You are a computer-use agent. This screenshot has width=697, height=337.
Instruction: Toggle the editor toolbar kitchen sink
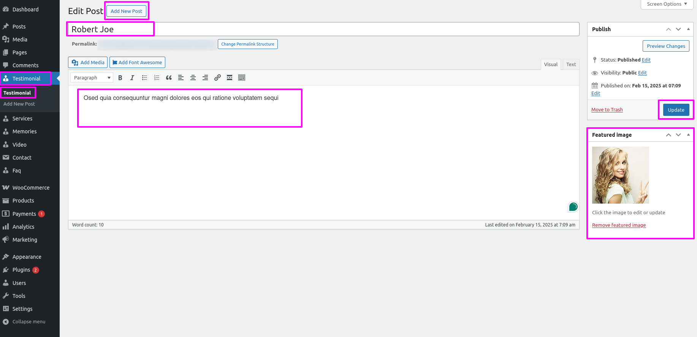pos(242,78)
